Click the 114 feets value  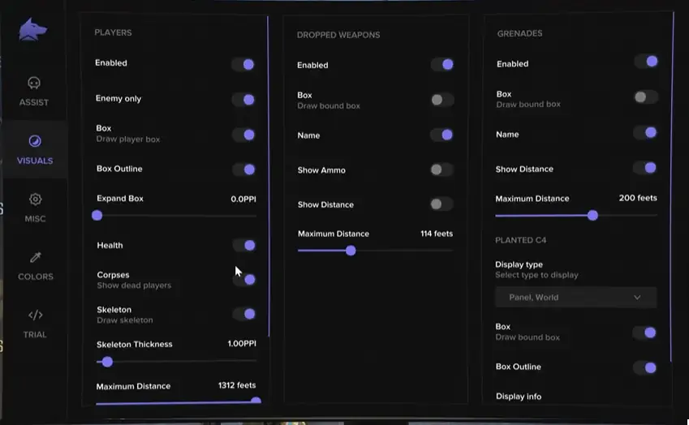point(437,234)
